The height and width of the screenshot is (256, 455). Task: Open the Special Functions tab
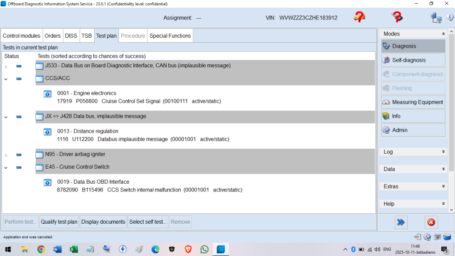pyautogui.click(x=170, y=36)
